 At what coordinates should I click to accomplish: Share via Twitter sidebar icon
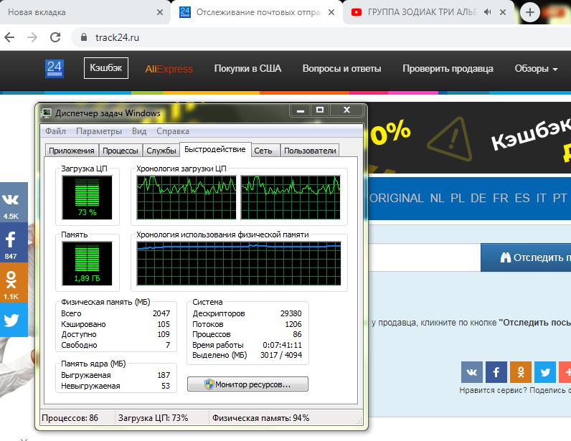(14, 320)
